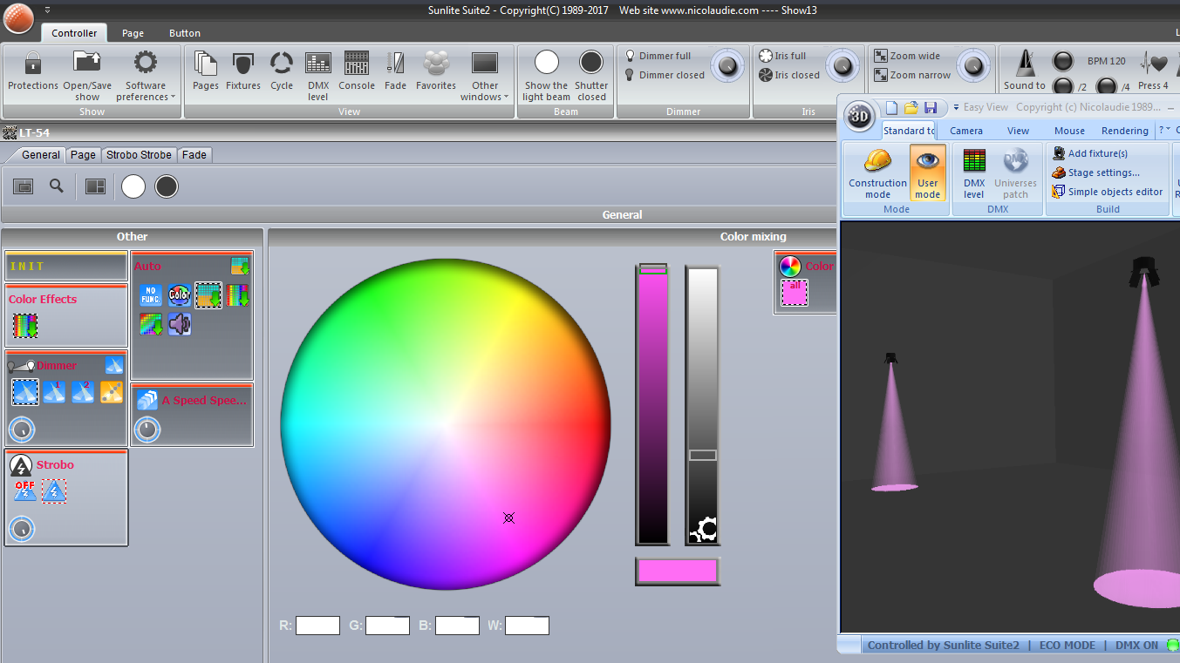Open the quick access dropdown arrow near the orb
Image resolution: width=1180 pixels, height=663 pixels.
point(47,10)
